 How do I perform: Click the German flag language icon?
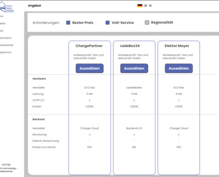(140, 6)
